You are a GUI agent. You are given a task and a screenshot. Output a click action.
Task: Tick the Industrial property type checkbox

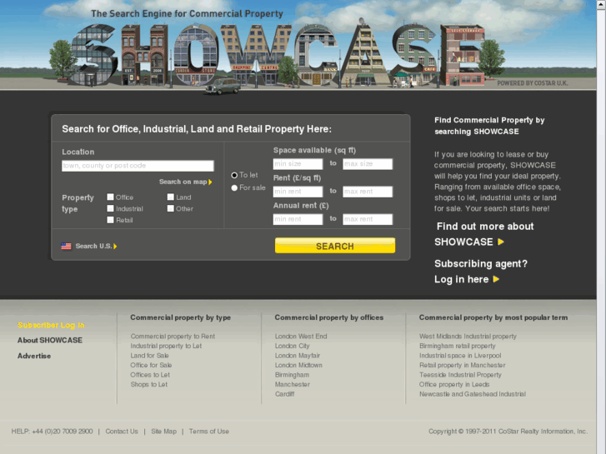pos(111,208)
